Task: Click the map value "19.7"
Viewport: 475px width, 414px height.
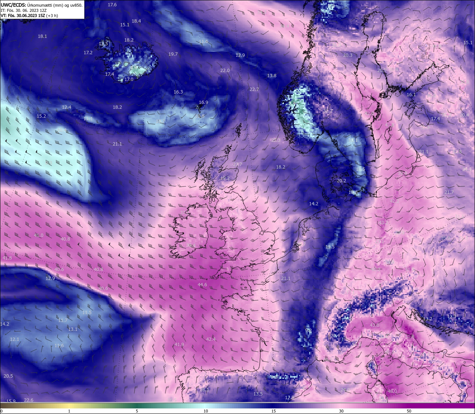Action: (173, 54)
